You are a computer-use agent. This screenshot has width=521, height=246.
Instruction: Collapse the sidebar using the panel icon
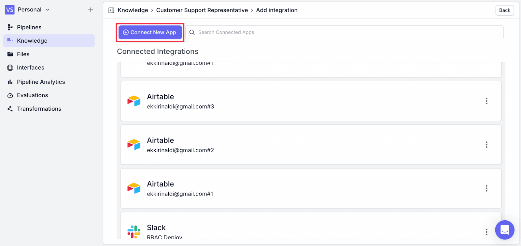click(111, 10)
